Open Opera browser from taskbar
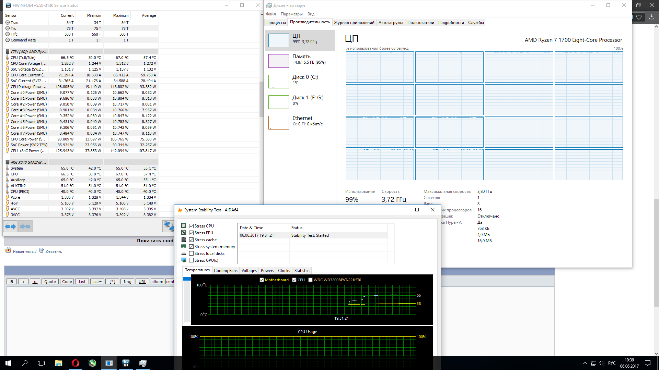This screenshot has height=370, width=659. [75, 363]
